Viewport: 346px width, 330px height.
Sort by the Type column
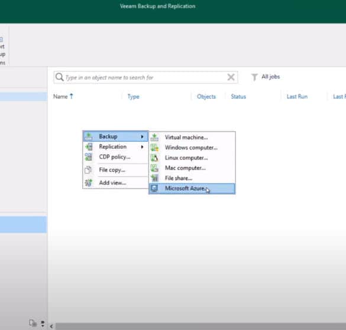tap(134, 96)
